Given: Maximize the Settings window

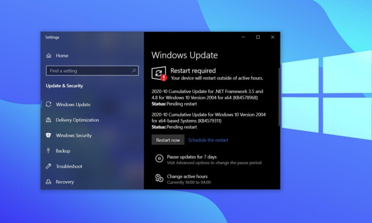Looking at the screenshot, I should click(258, 37).
